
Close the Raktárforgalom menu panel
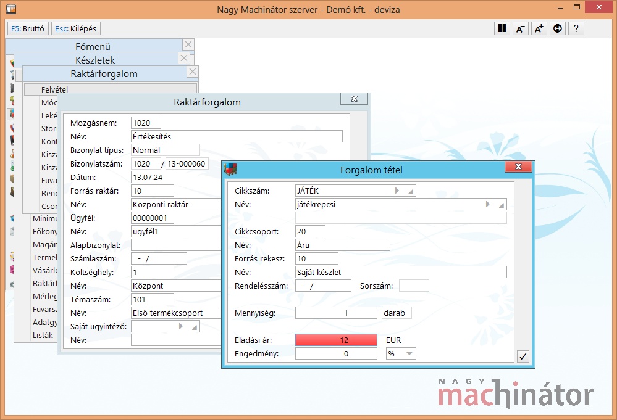tap(193, 72)
